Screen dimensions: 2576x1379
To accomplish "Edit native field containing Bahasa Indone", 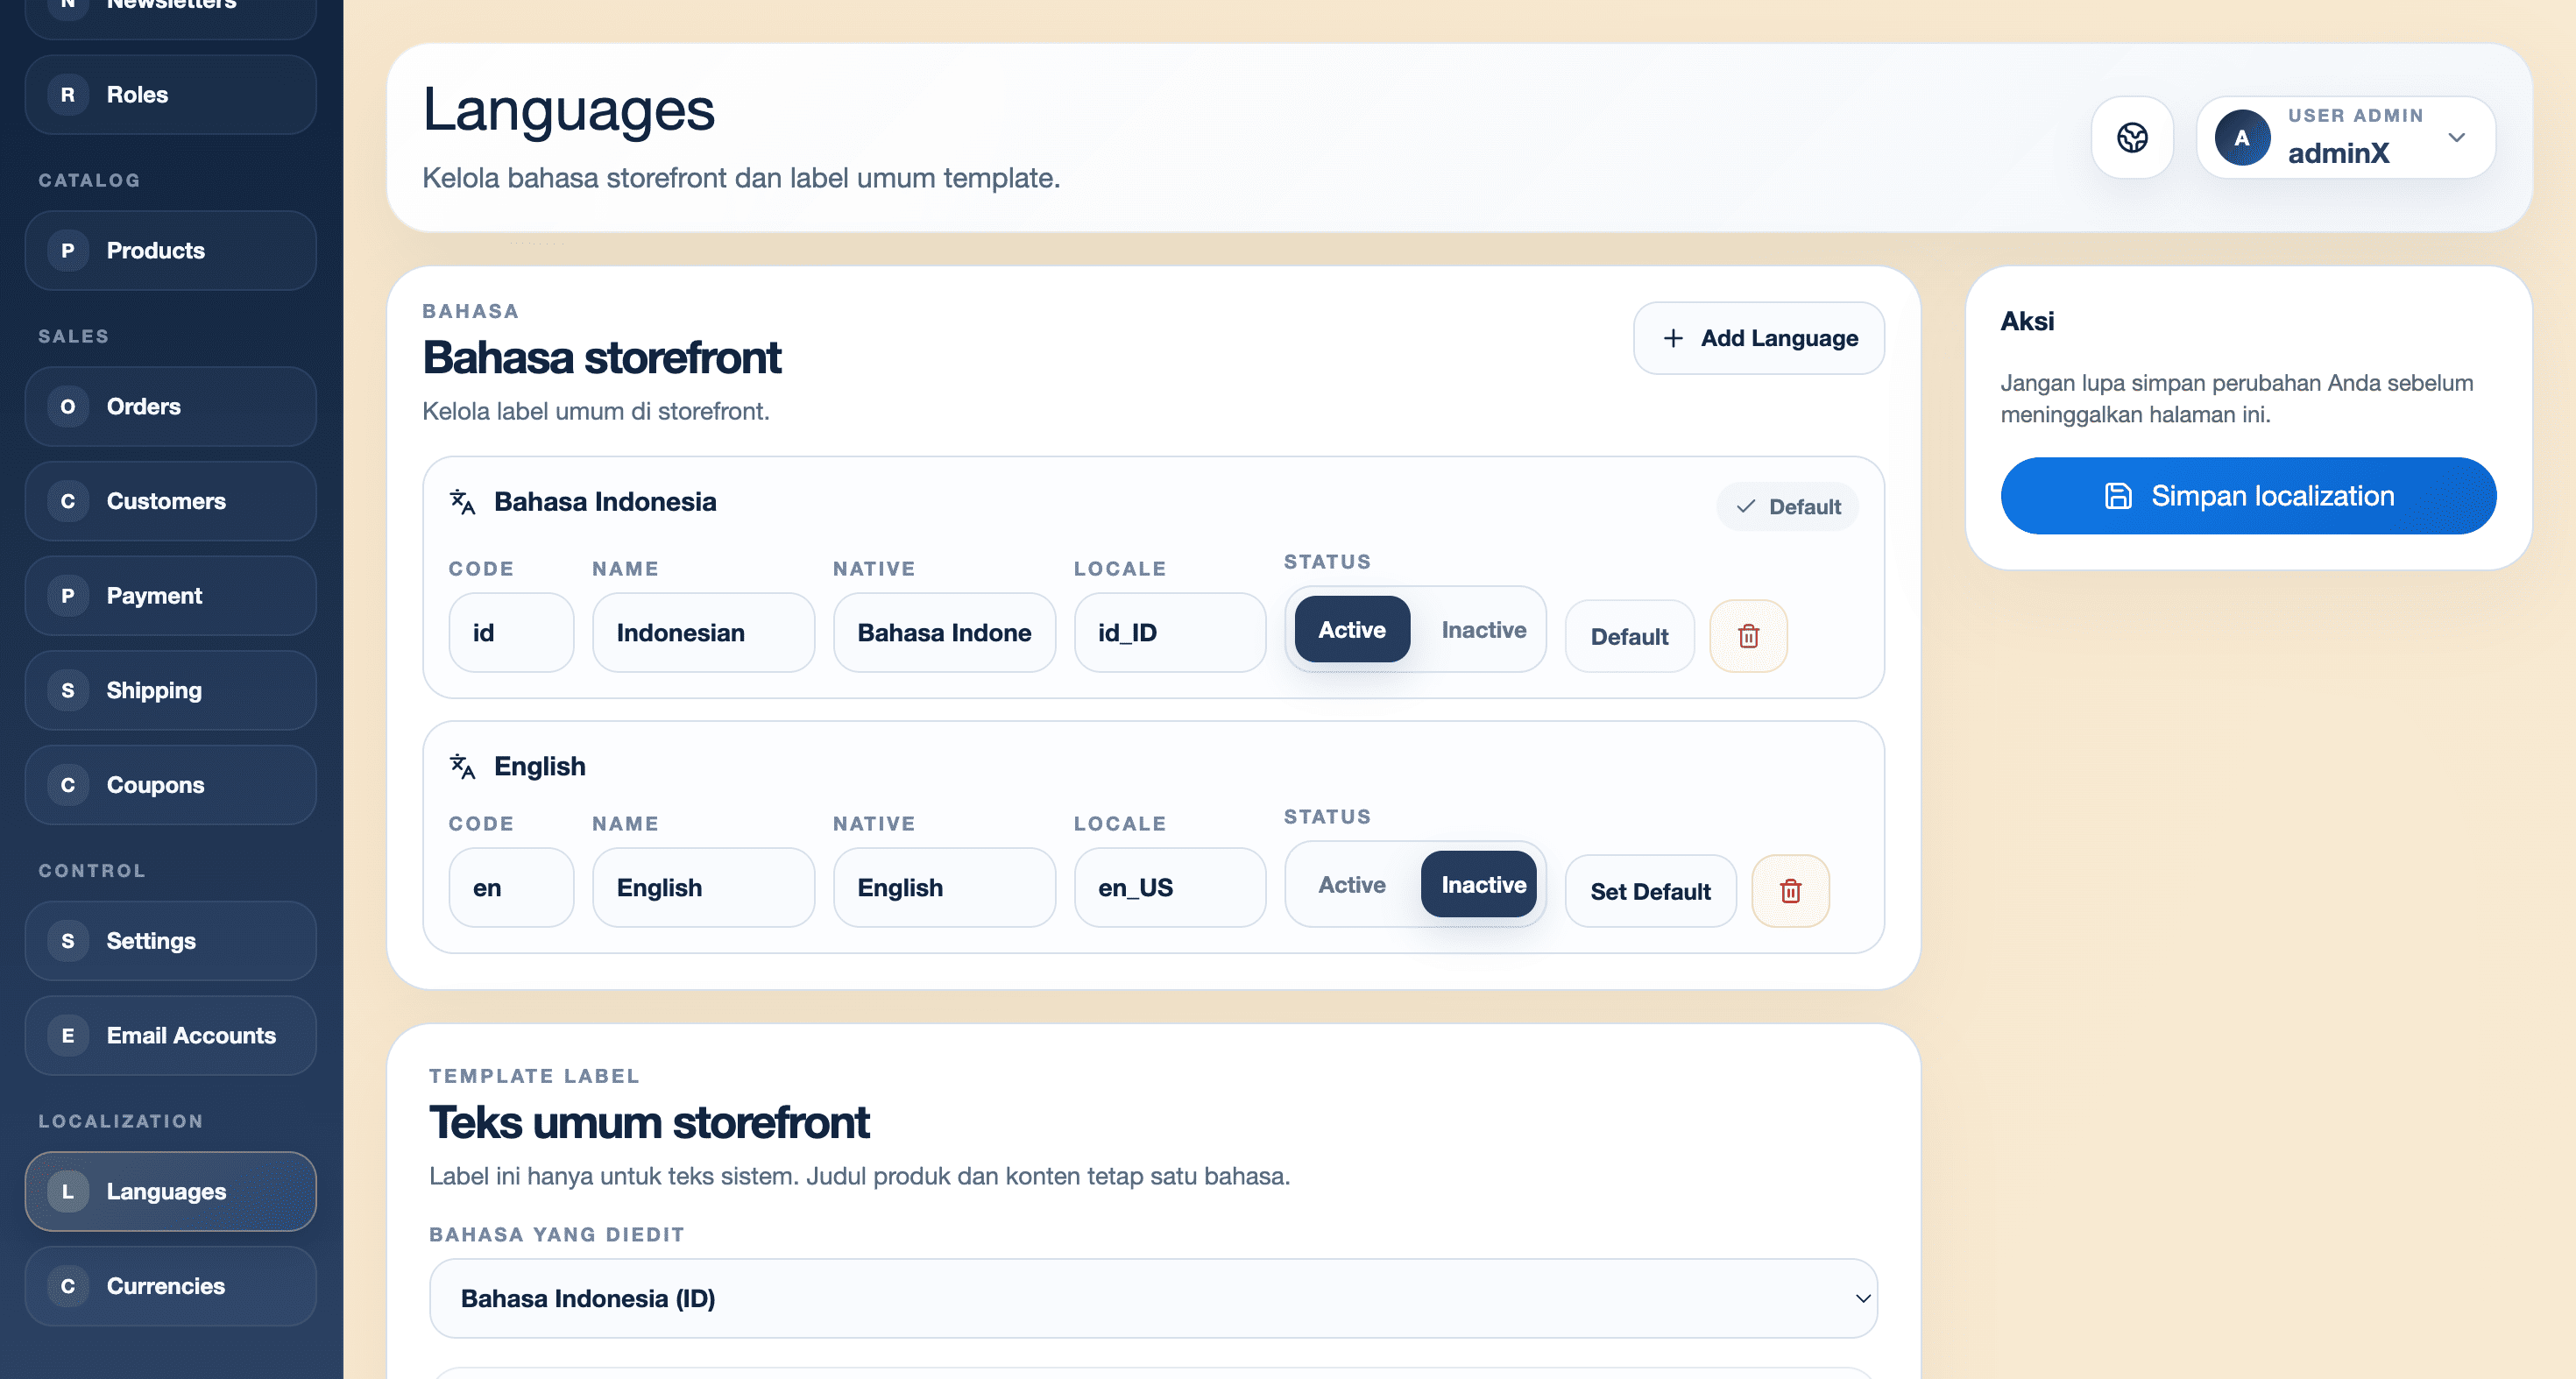I will (944, 633).
